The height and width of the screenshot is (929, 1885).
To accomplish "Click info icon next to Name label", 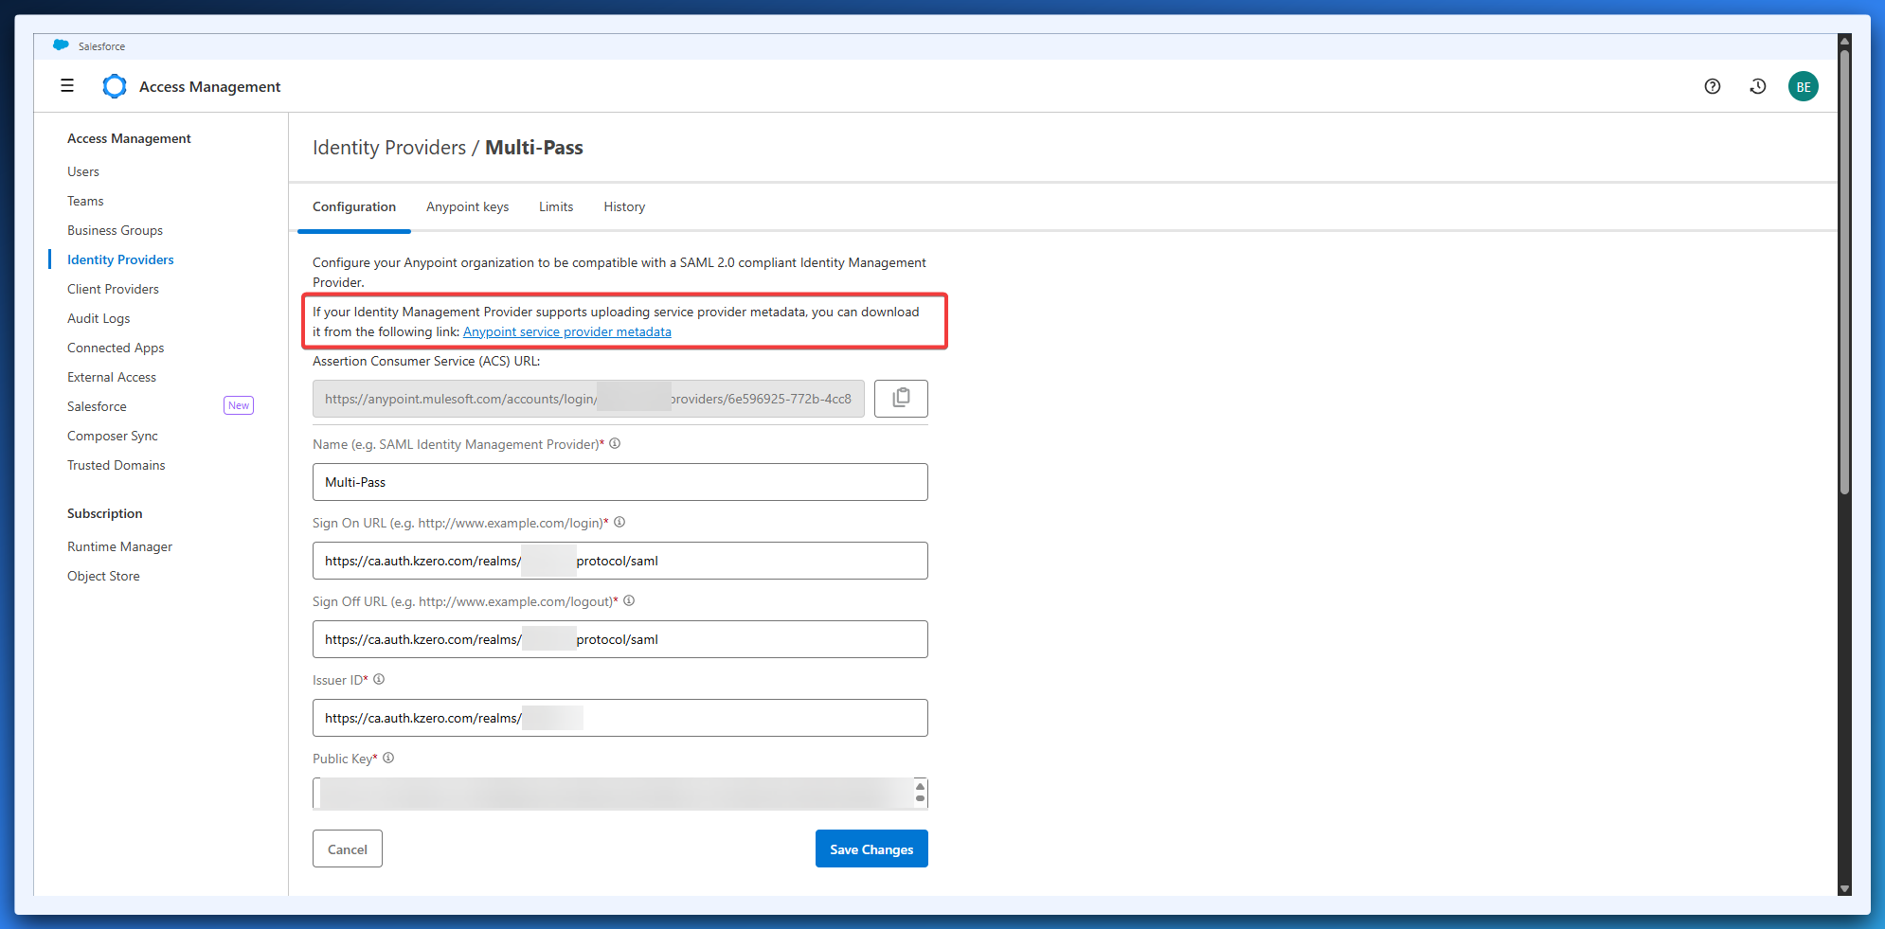I will [615, 443].
